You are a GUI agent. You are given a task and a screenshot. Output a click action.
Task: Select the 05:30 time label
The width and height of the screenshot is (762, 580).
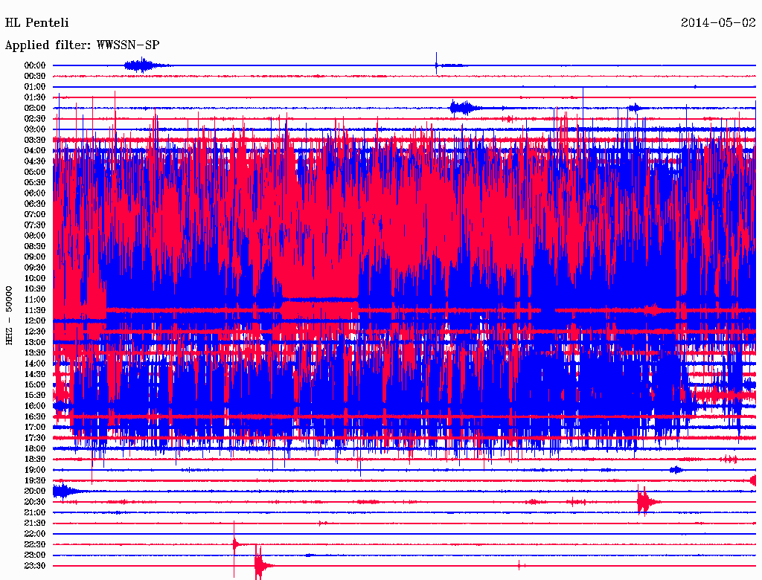35,182
